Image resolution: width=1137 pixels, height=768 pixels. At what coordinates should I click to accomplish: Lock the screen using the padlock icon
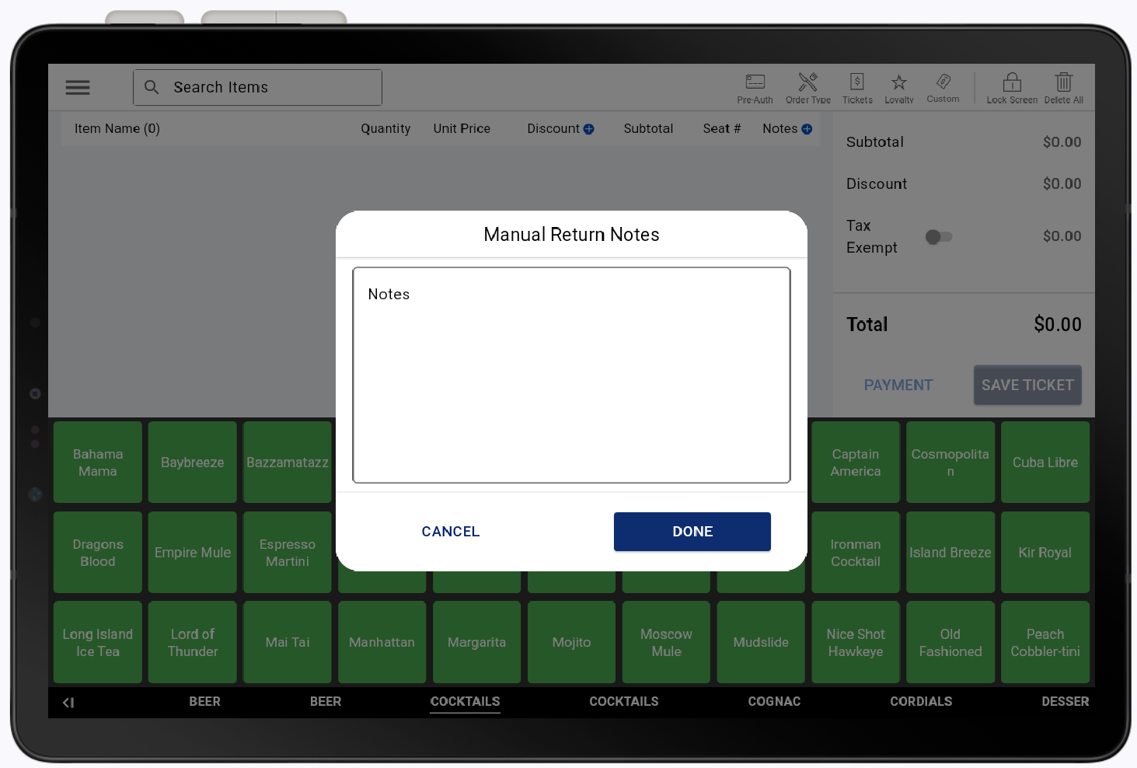point(1011,87)
